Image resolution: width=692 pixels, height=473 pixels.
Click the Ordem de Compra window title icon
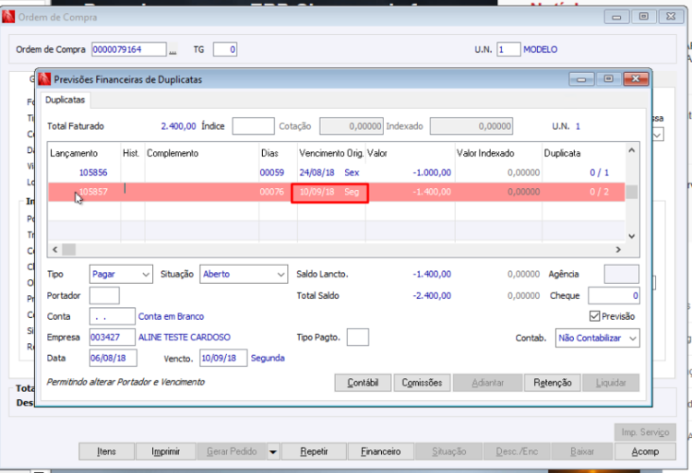(x=8, y=17)
